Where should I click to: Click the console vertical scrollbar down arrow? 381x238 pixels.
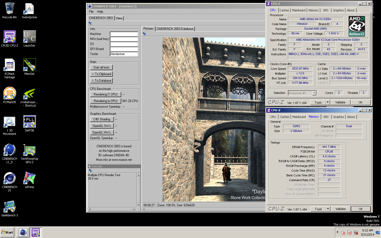pos(138,205)
